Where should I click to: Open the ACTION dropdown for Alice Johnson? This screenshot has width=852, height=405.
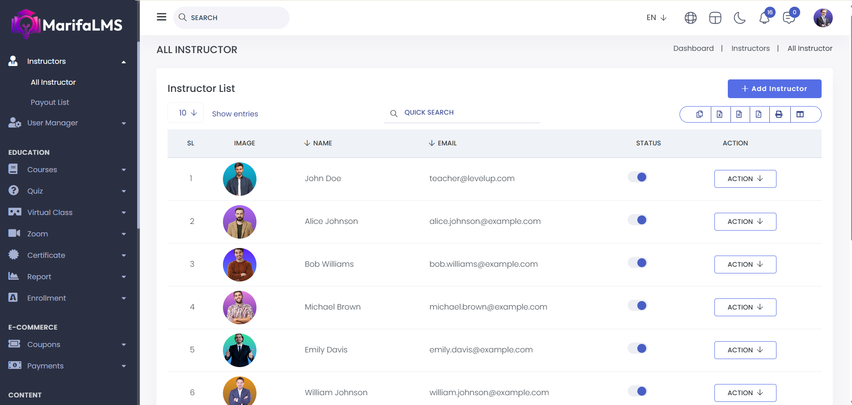[745, 222]
